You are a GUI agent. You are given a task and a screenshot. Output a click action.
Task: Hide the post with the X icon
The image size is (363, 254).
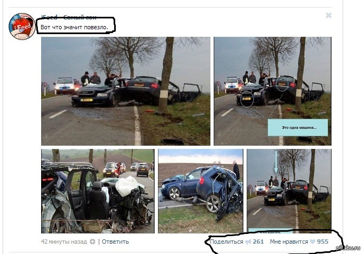coord(328,16)
